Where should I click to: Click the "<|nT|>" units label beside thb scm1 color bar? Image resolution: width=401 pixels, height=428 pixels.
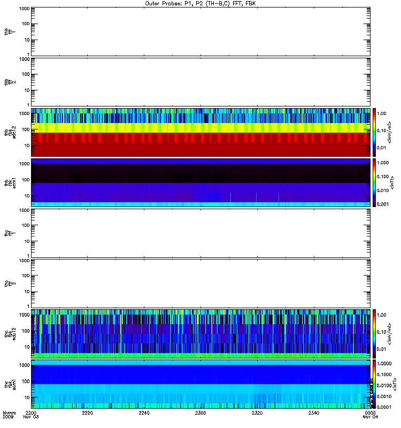pyautogui.click(x=392, y=182)
